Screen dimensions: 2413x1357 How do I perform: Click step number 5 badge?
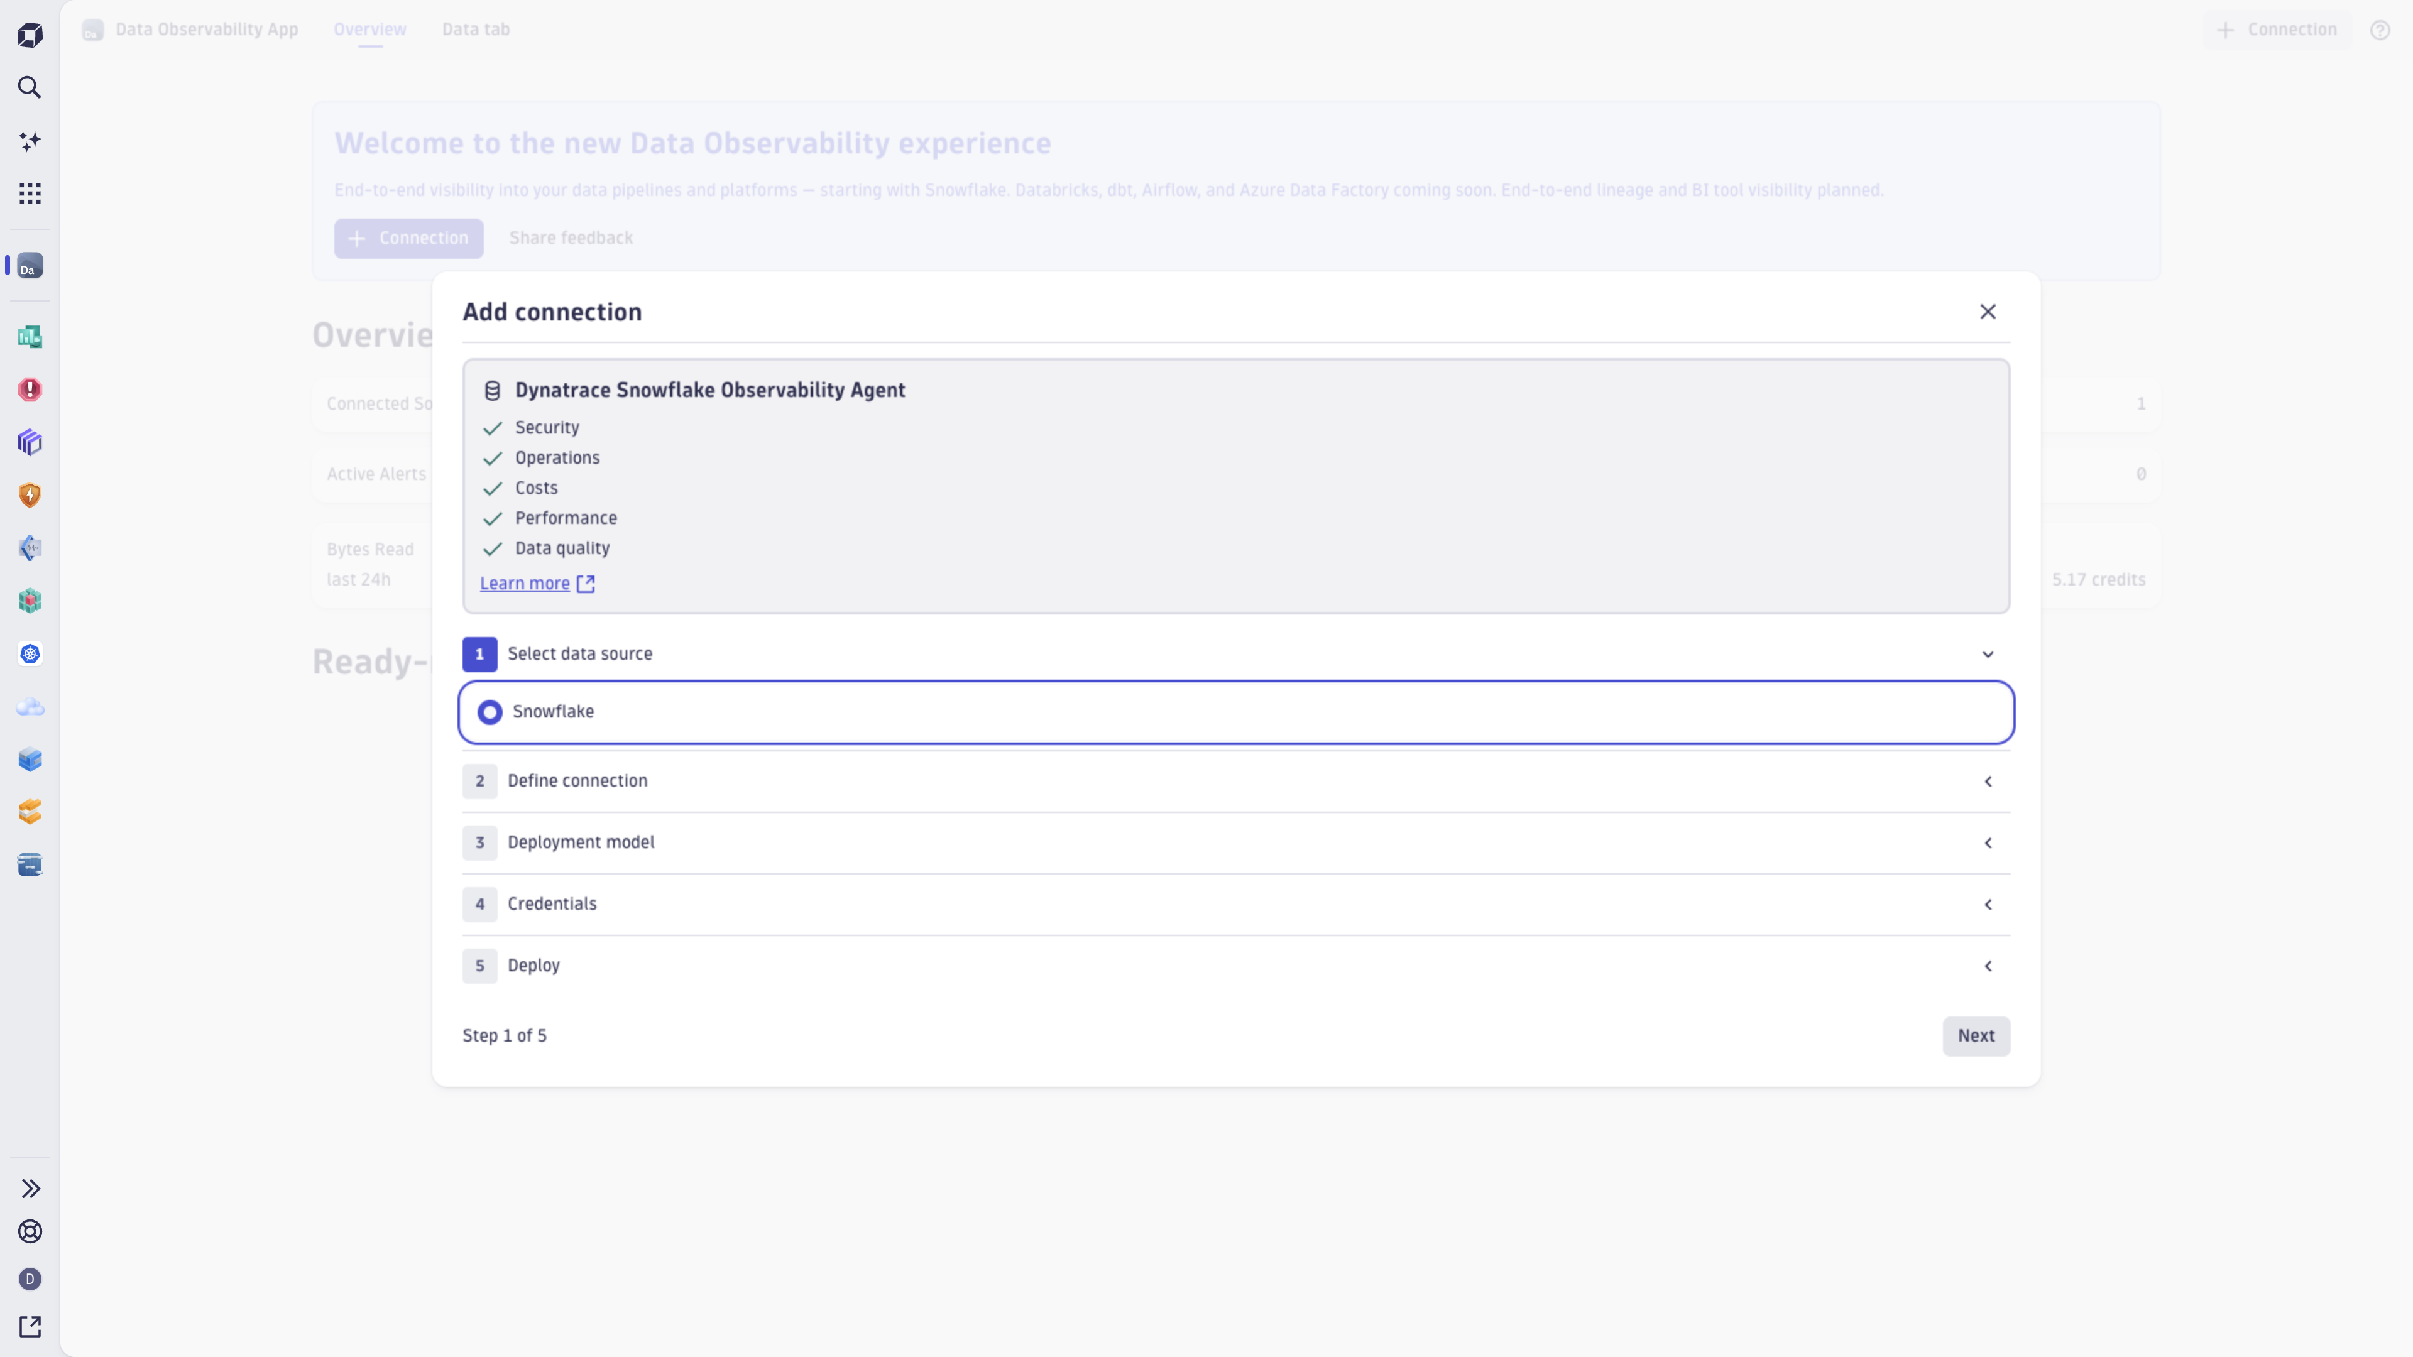[479, 966]
